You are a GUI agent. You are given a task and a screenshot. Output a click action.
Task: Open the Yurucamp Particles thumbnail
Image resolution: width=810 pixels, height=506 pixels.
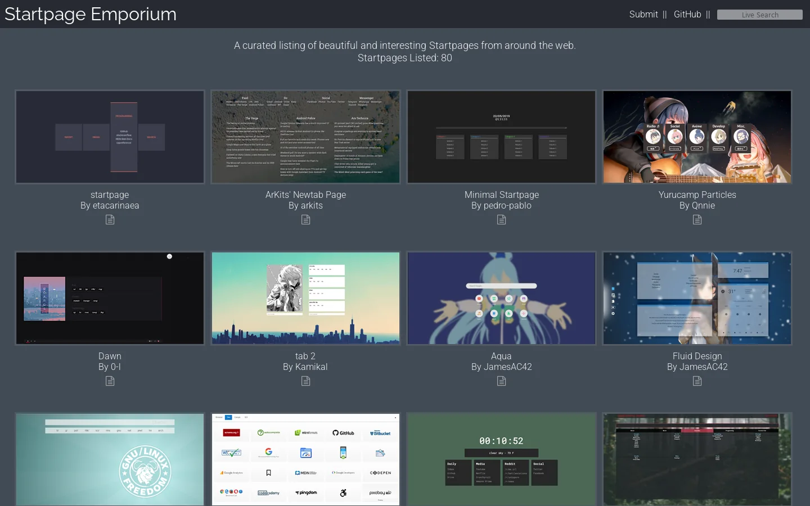697,137
